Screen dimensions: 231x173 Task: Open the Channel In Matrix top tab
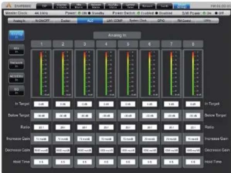61,6
